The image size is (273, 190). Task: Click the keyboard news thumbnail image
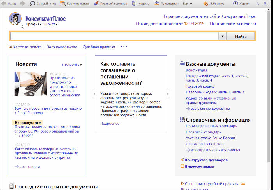31,84
